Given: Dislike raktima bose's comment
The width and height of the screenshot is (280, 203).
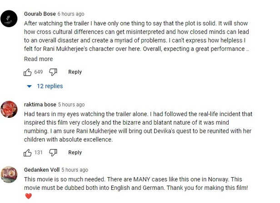Looking at the screenshot, I should [x=53, y=153].
